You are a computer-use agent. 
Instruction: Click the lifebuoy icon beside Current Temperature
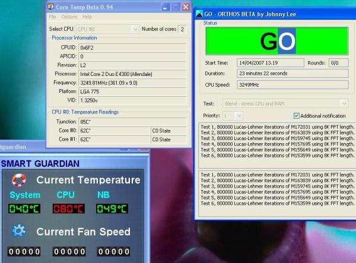[x=19, y=180]
